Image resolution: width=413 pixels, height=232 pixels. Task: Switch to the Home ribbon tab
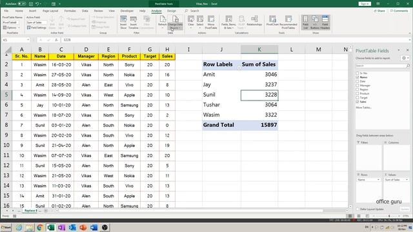click(x=19, y=11)
